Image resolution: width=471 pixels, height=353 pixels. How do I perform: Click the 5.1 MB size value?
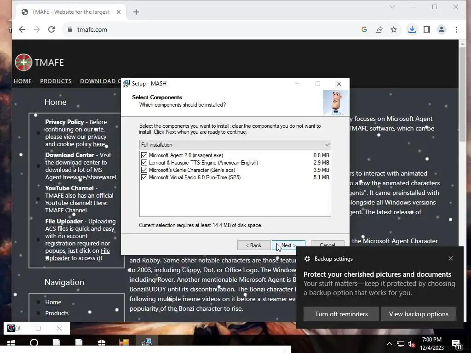321,177
